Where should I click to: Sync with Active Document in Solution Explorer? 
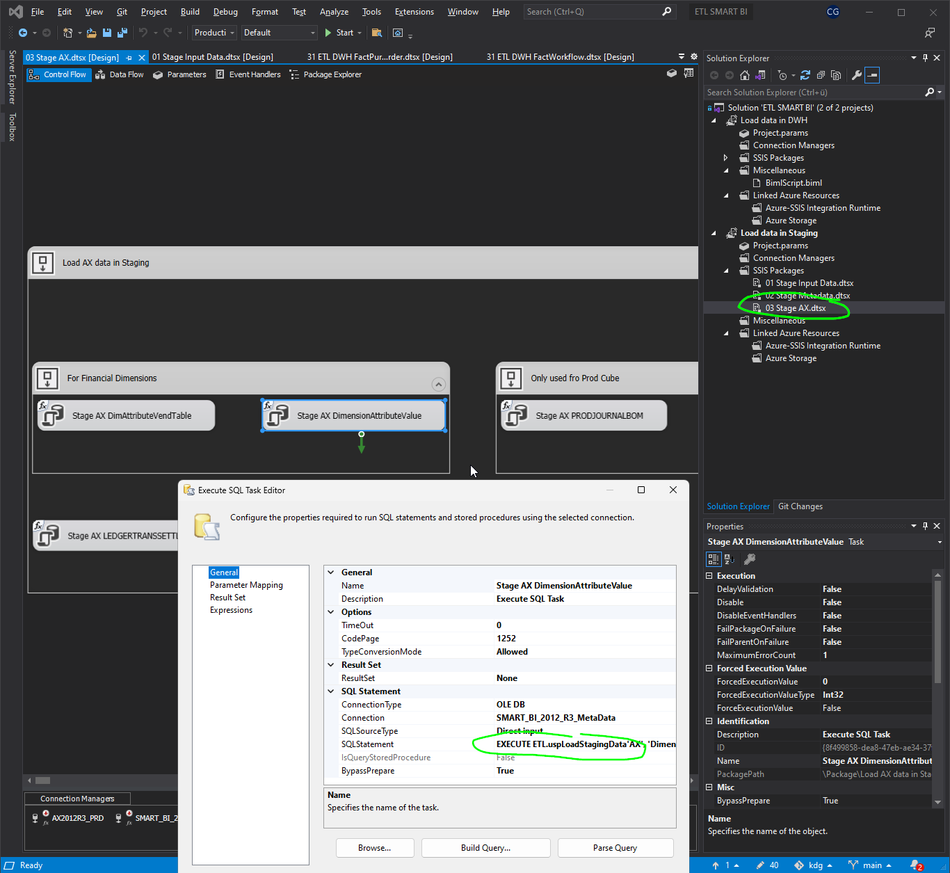click(805, 75)
